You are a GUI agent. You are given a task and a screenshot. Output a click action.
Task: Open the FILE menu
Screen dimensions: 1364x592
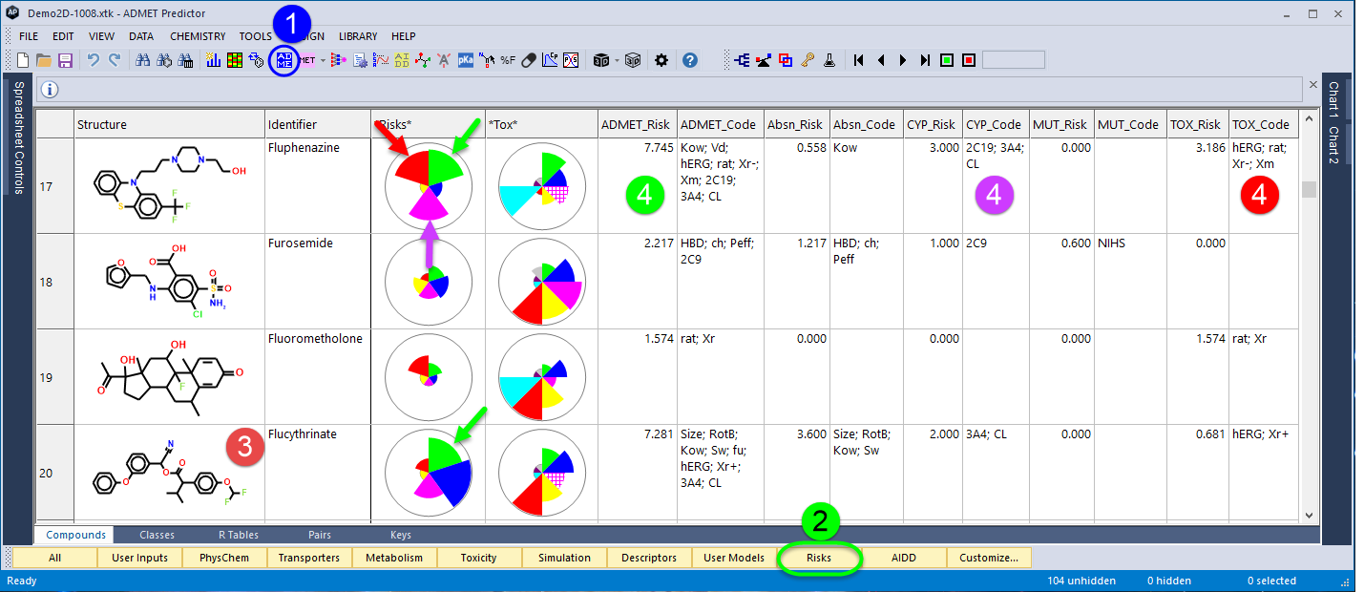(29, 36)
